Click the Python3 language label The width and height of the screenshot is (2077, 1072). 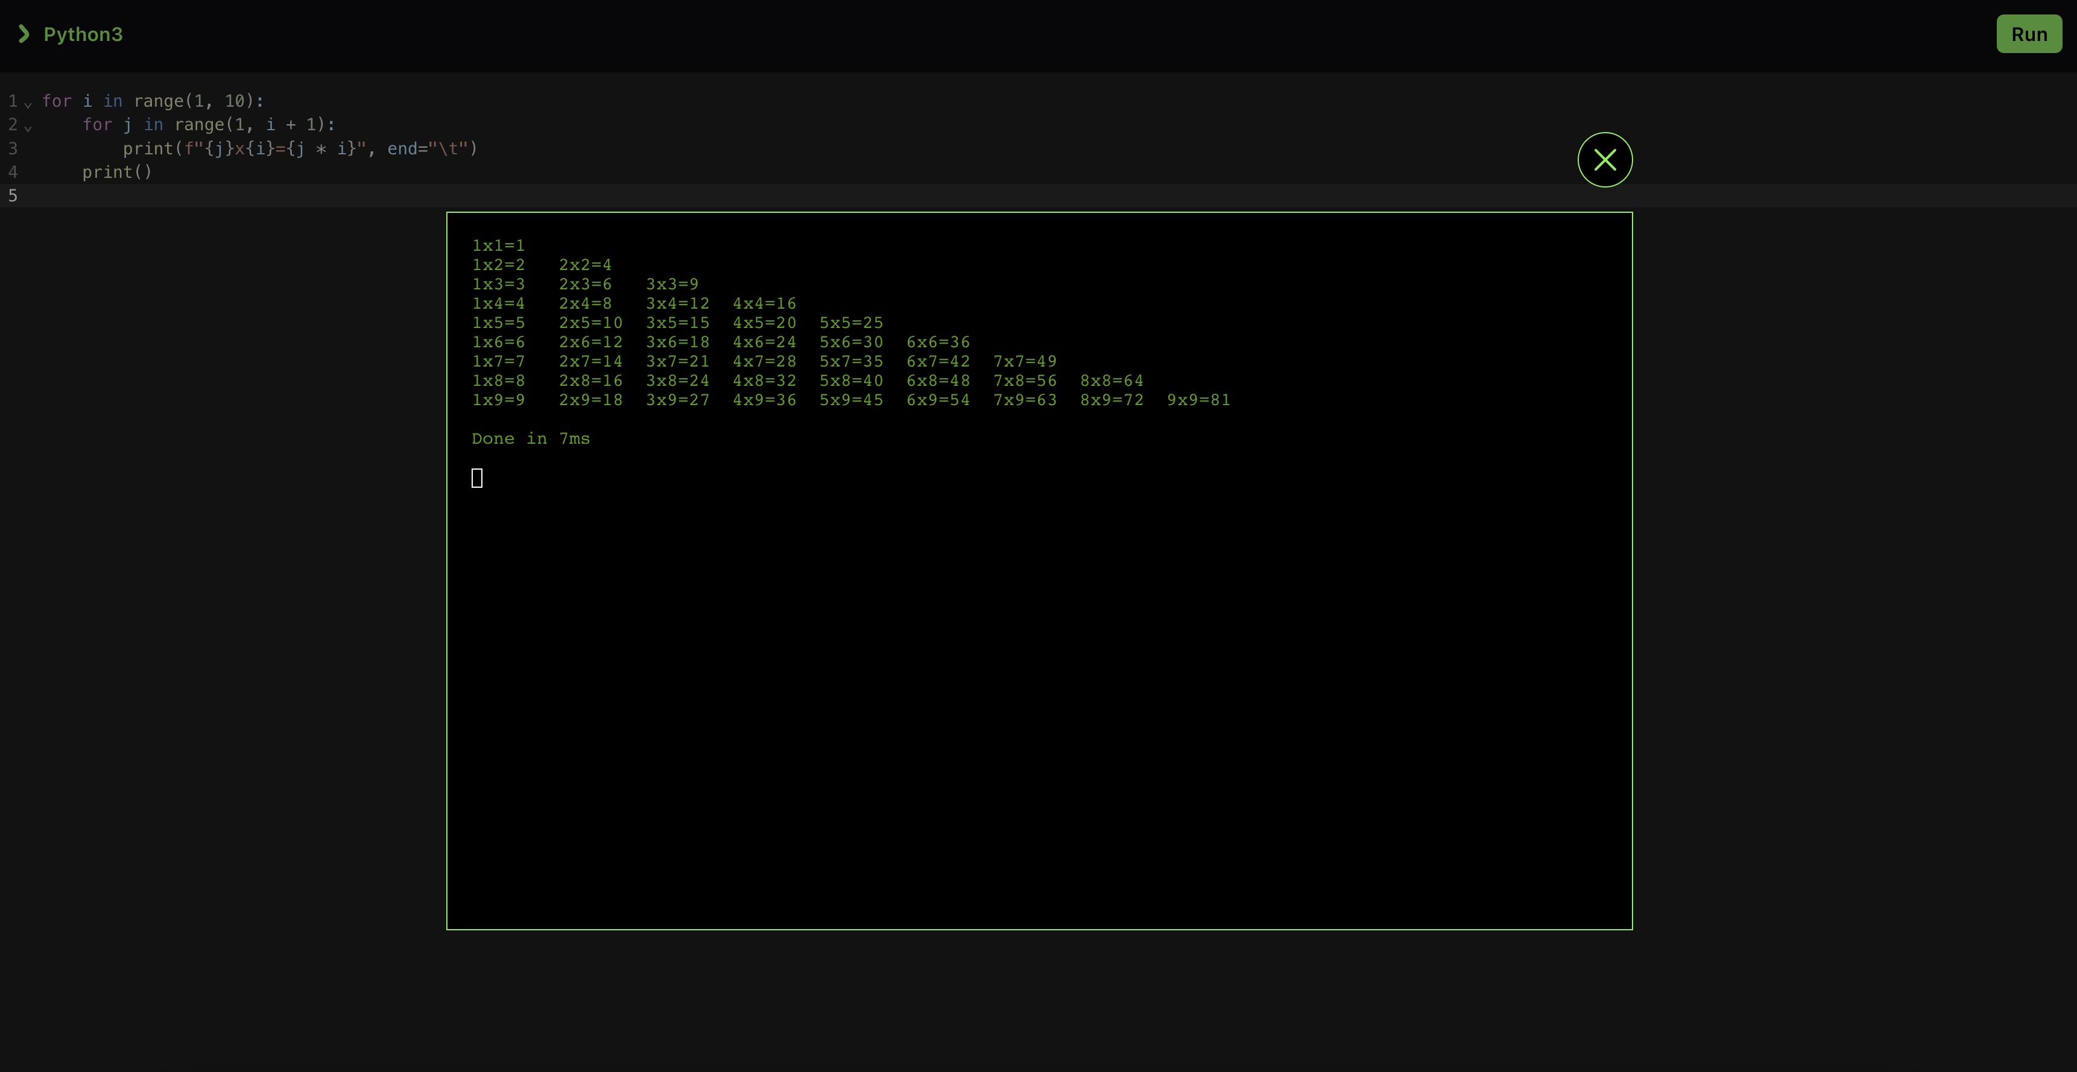click(x=83, y=34)
